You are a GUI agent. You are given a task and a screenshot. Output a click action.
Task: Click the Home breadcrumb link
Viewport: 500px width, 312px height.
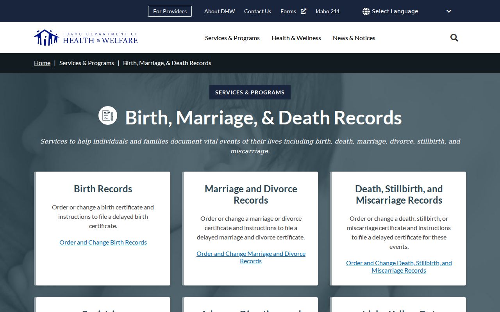[x=42, y=63]
